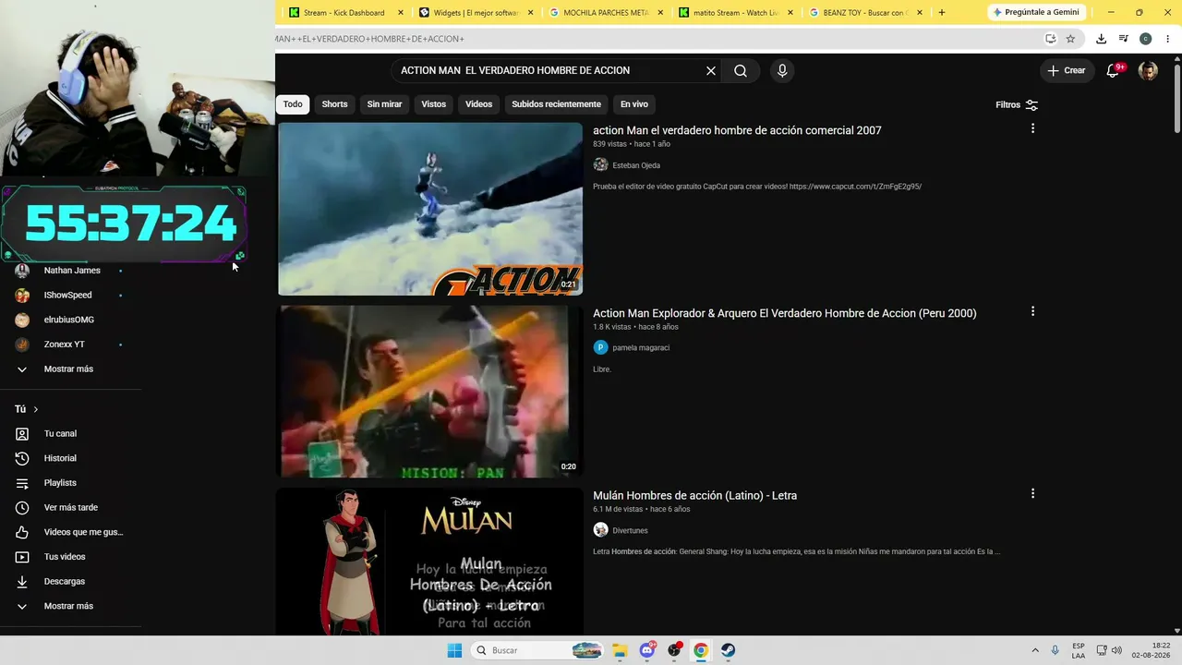
Task: Open pamela magaraci channel avatar
Action: (x=600, y=347)
